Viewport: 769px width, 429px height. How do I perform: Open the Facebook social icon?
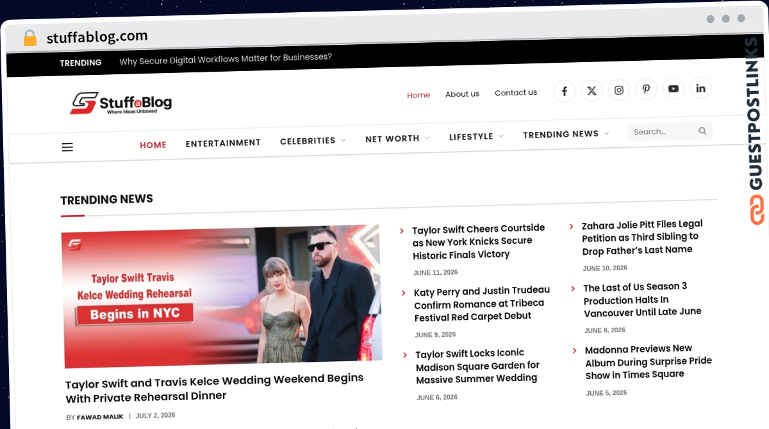(565, 92)
